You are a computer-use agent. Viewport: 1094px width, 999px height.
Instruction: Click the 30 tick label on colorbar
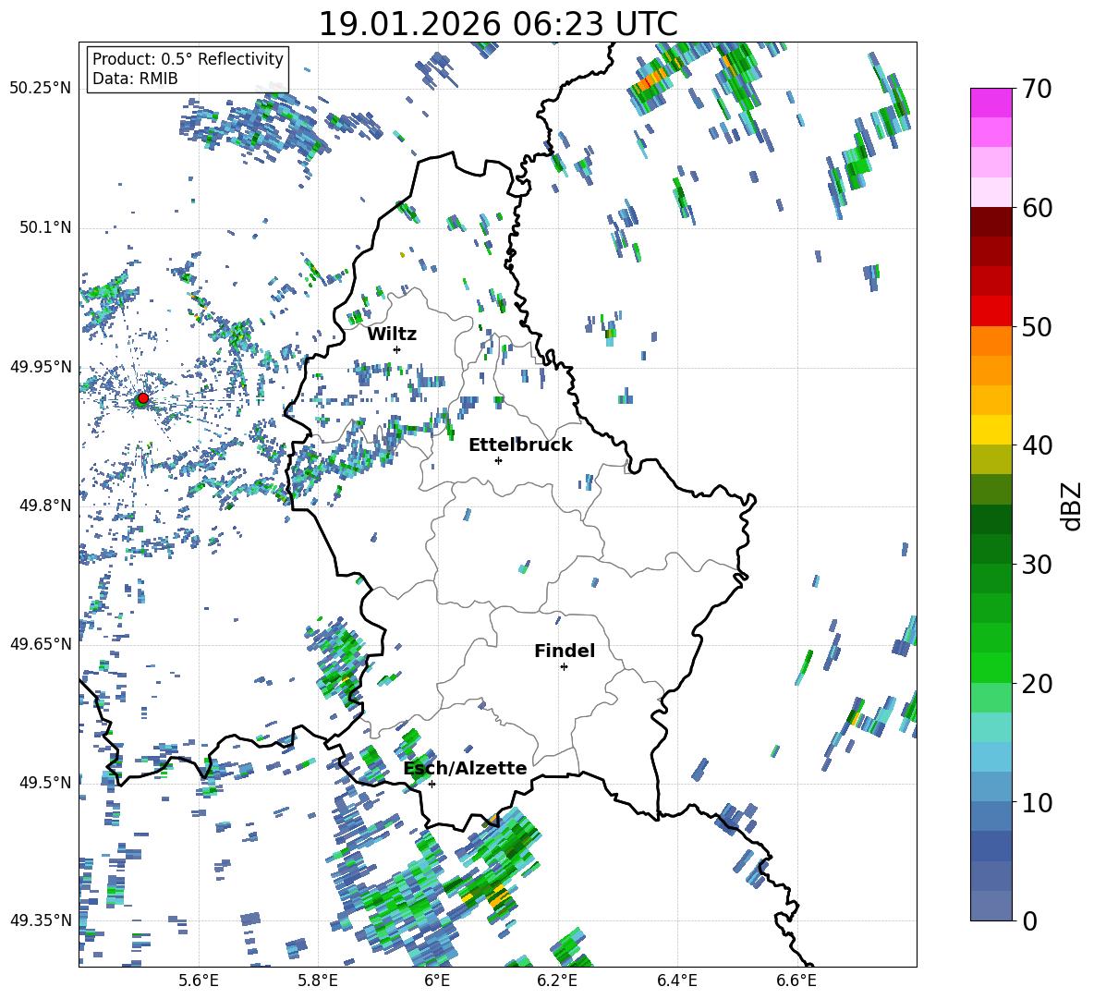click(1037, 565)
